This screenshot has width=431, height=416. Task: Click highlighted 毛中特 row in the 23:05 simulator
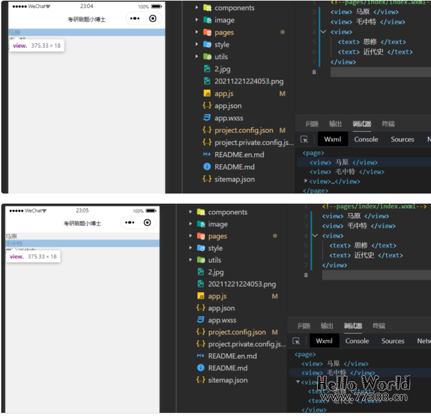tap(82, 244)
